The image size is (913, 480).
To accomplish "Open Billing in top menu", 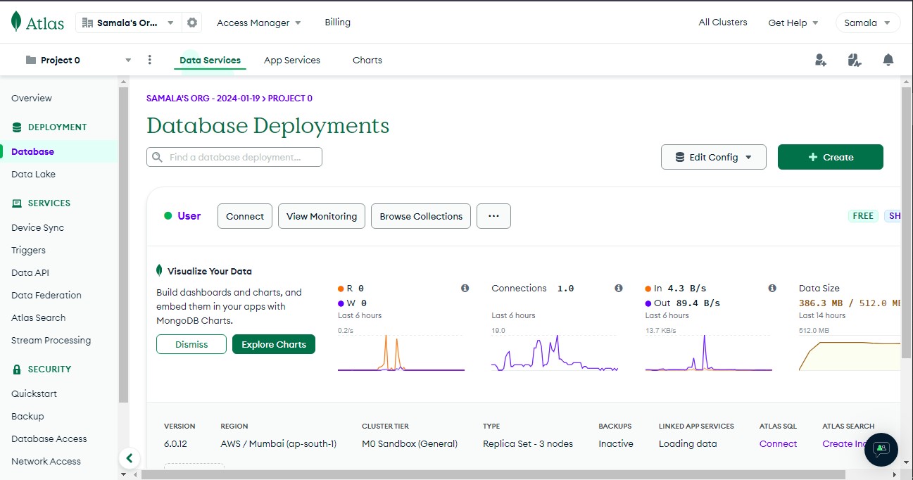I will coord(338,23).
